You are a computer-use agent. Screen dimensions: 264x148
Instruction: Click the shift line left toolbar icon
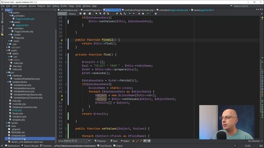coord(130,14)
